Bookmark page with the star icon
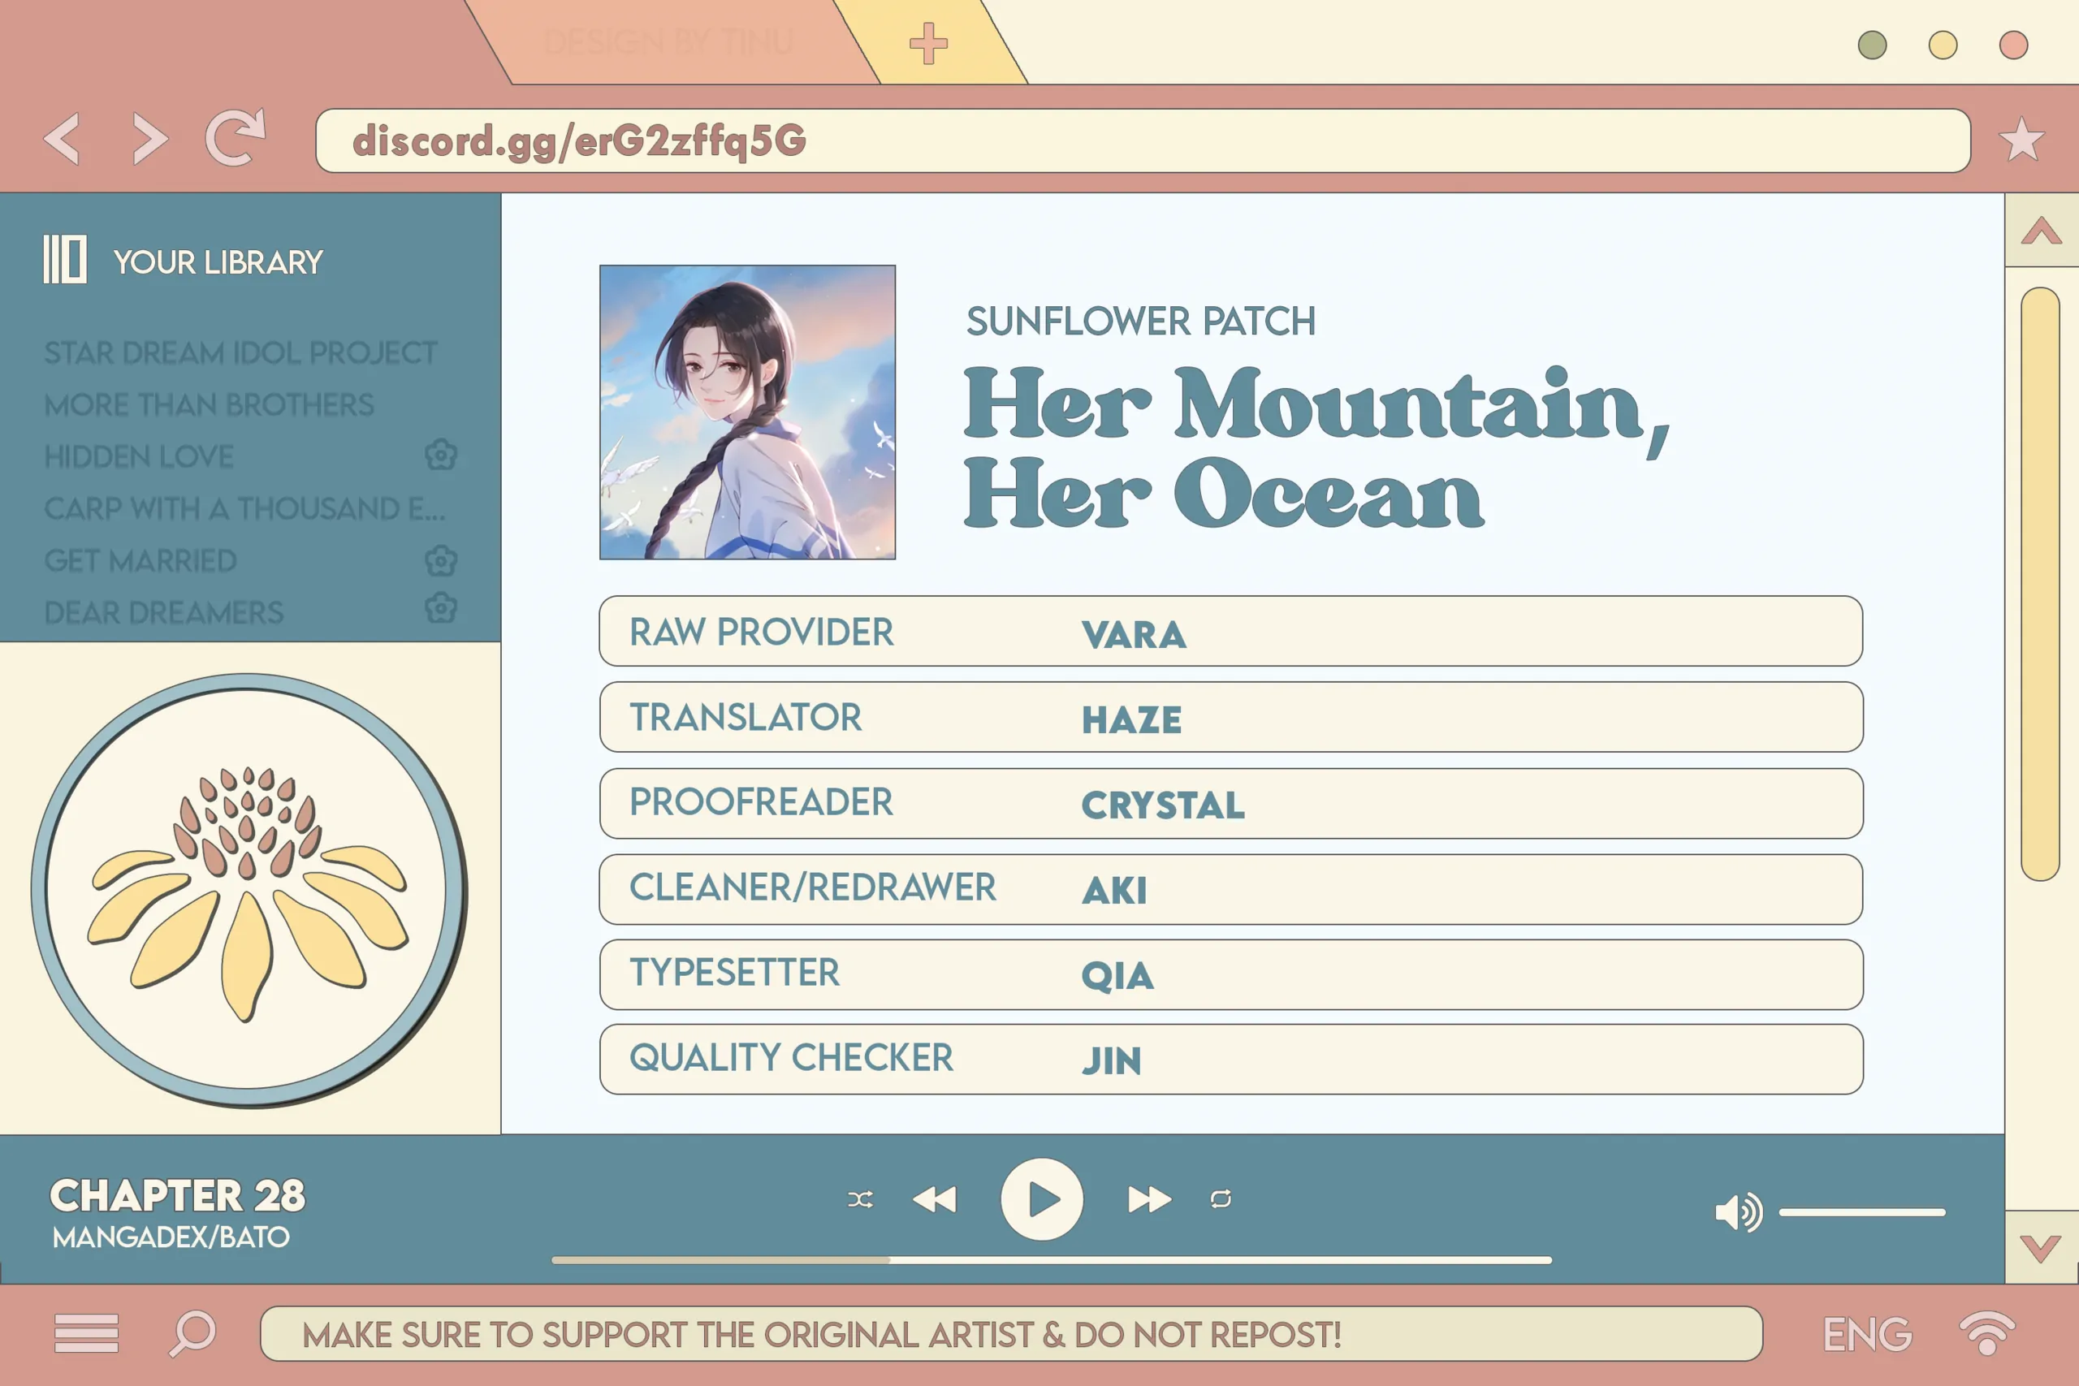 pos(2021,140)
